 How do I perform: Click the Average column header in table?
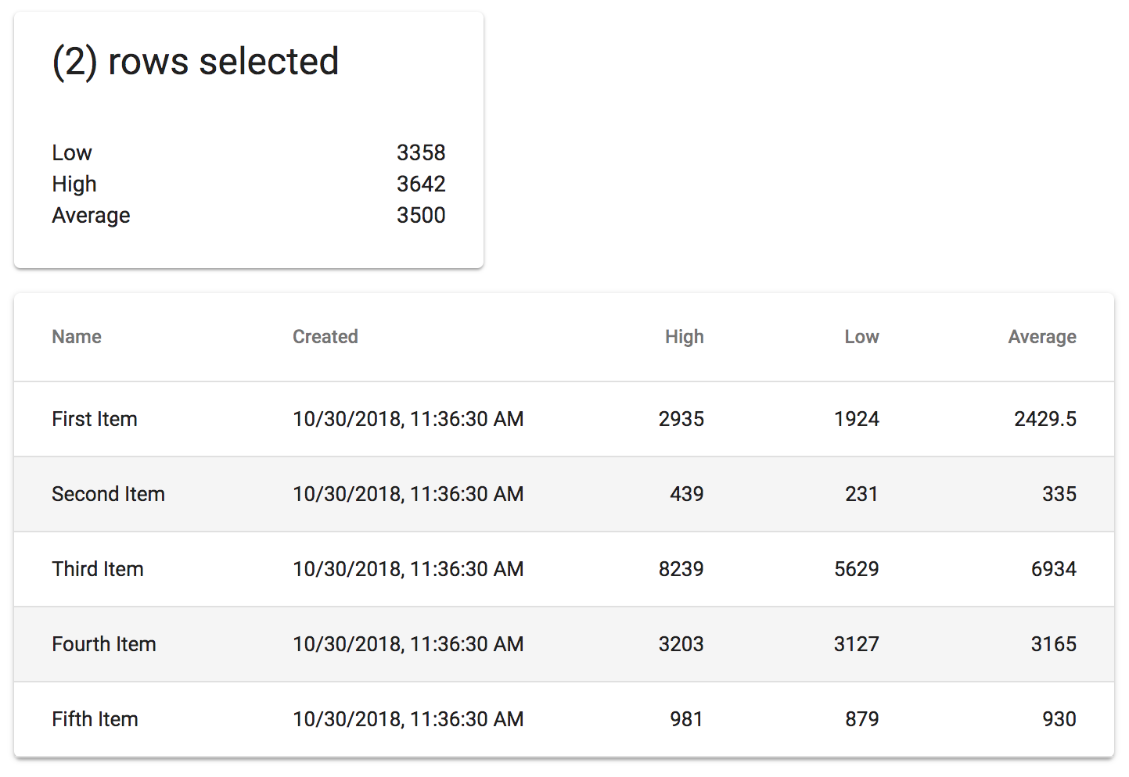(x=1041, y=337)
